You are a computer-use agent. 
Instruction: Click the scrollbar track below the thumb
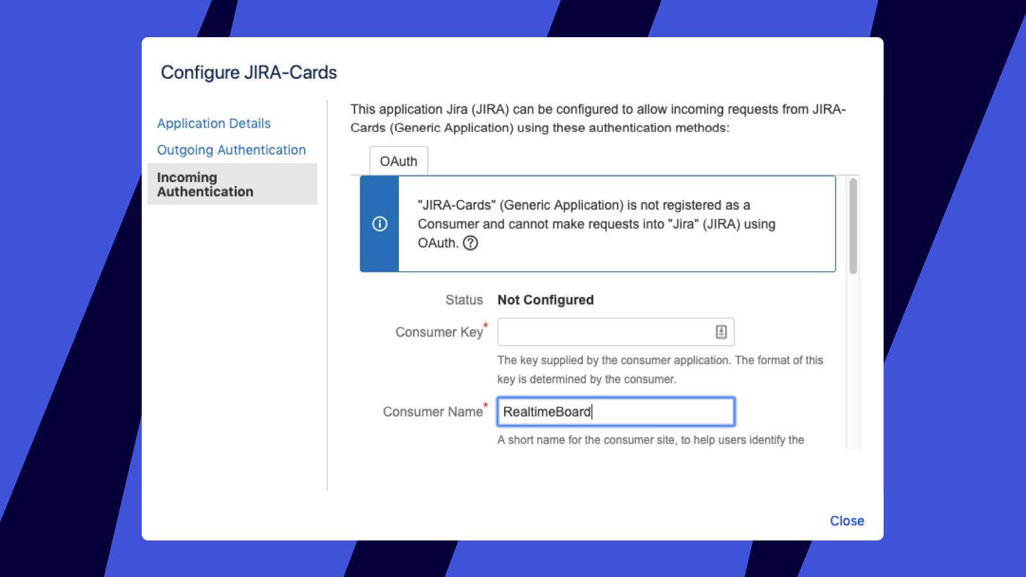click(x=853, y=359)
